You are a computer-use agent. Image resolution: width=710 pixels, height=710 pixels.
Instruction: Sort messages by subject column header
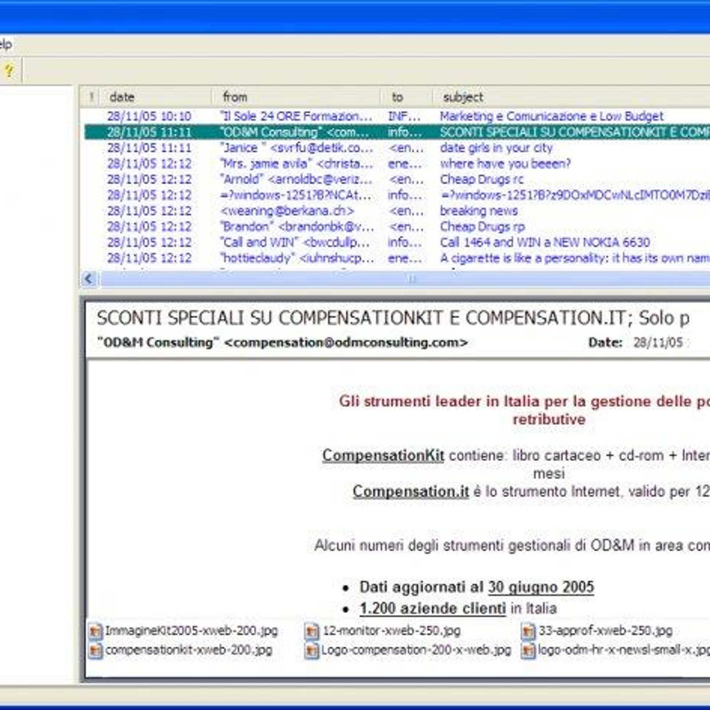[x=571, y=97]
